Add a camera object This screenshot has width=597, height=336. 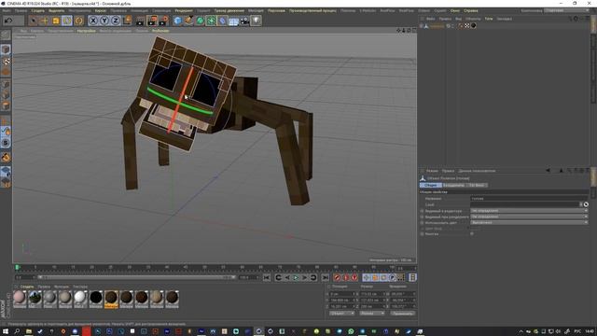tap(244, 21)
